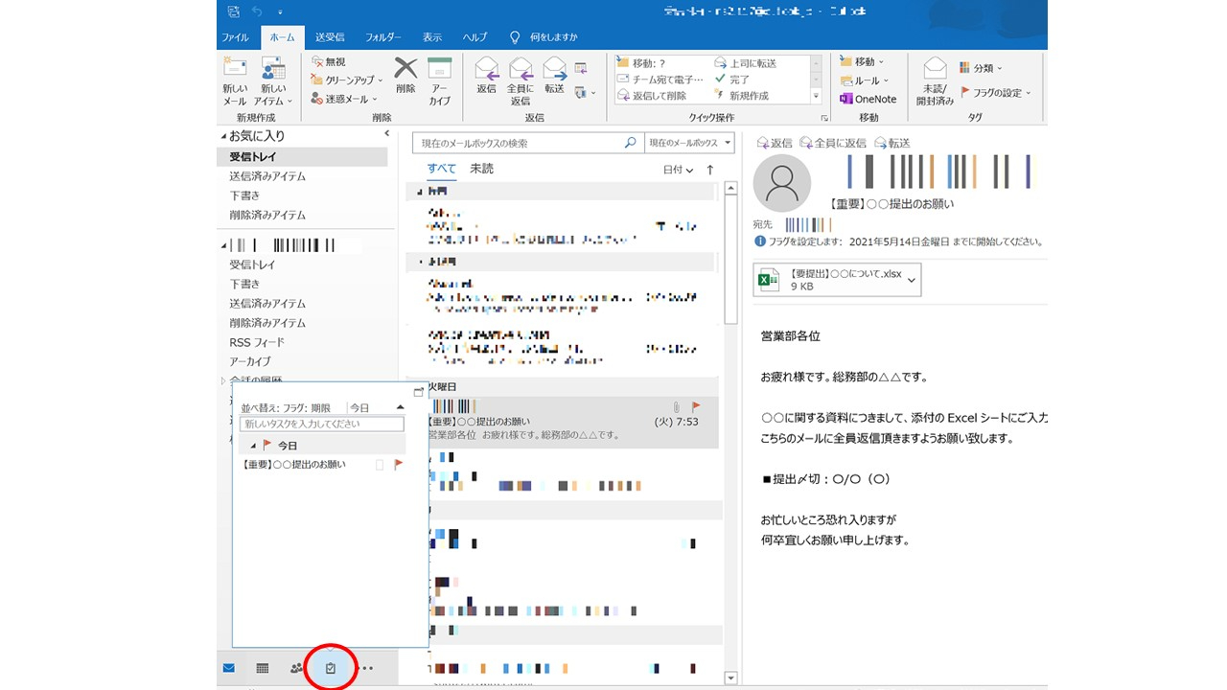The width and height of the screenshot is (1227, 690).
Task: Switch to the 表示 ribbon tab
Action: coord(431,37)
